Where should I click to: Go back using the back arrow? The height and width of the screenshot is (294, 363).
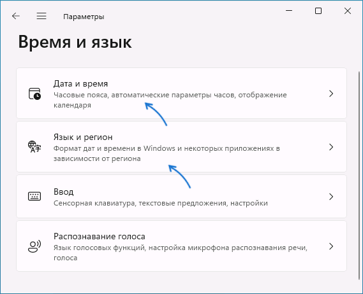[x=16, y=16]
